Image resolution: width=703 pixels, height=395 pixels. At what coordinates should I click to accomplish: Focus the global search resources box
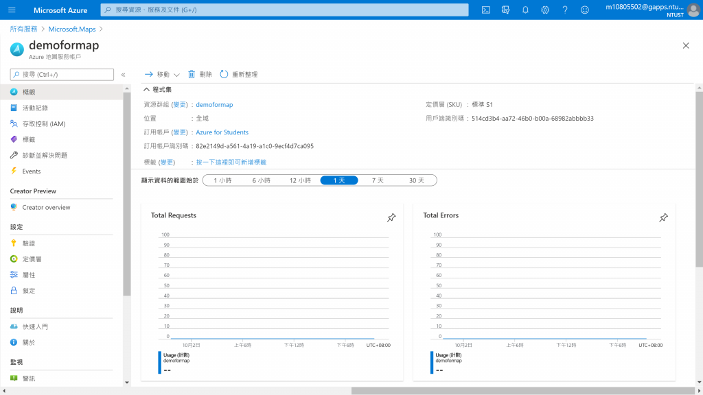click(285, 10)
